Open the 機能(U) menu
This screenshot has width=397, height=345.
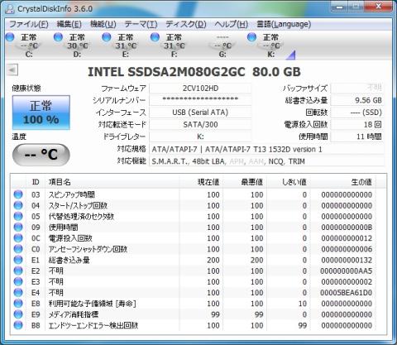(x=103, y=24)
